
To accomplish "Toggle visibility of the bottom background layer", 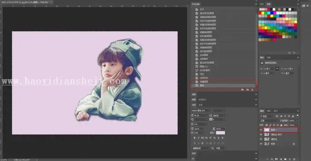I will [x=261, y=144].
